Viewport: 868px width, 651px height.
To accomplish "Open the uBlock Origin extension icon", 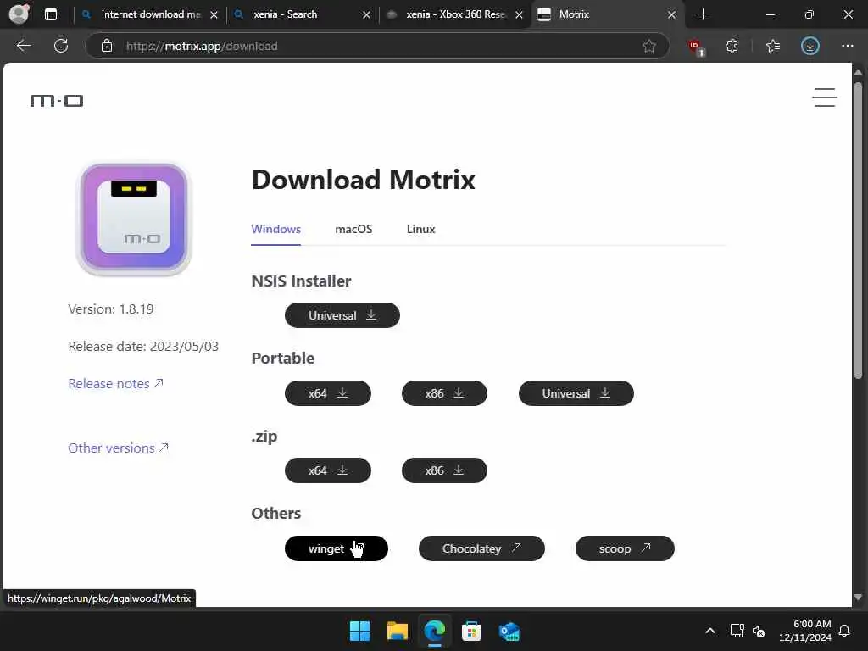I will pos(696,47).
